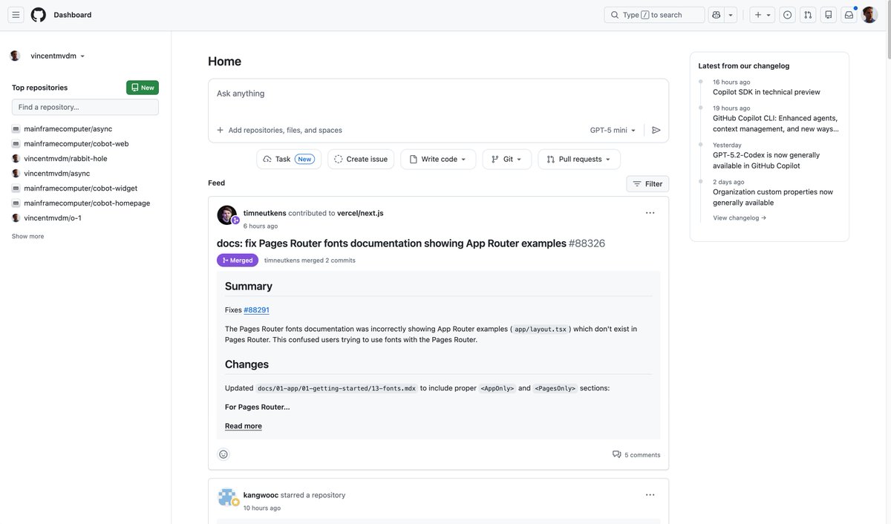Click the GitHub Octocat logo
Image resolution: width=891 pixels, height=524 pixels.
point(38,15)
